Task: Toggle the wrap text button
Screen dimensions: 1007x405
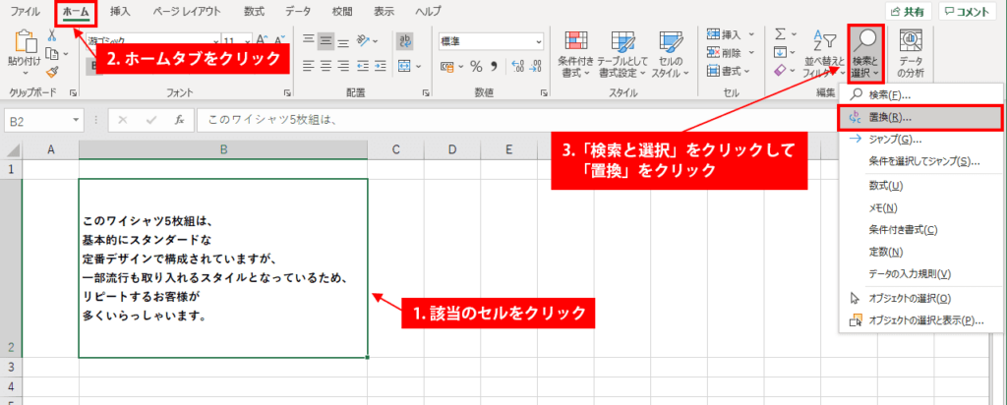Action: pos(405,41)
